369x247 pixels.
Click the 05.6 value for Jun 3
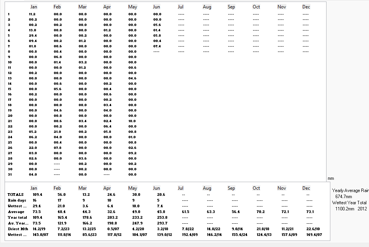[x=157, y=25]
